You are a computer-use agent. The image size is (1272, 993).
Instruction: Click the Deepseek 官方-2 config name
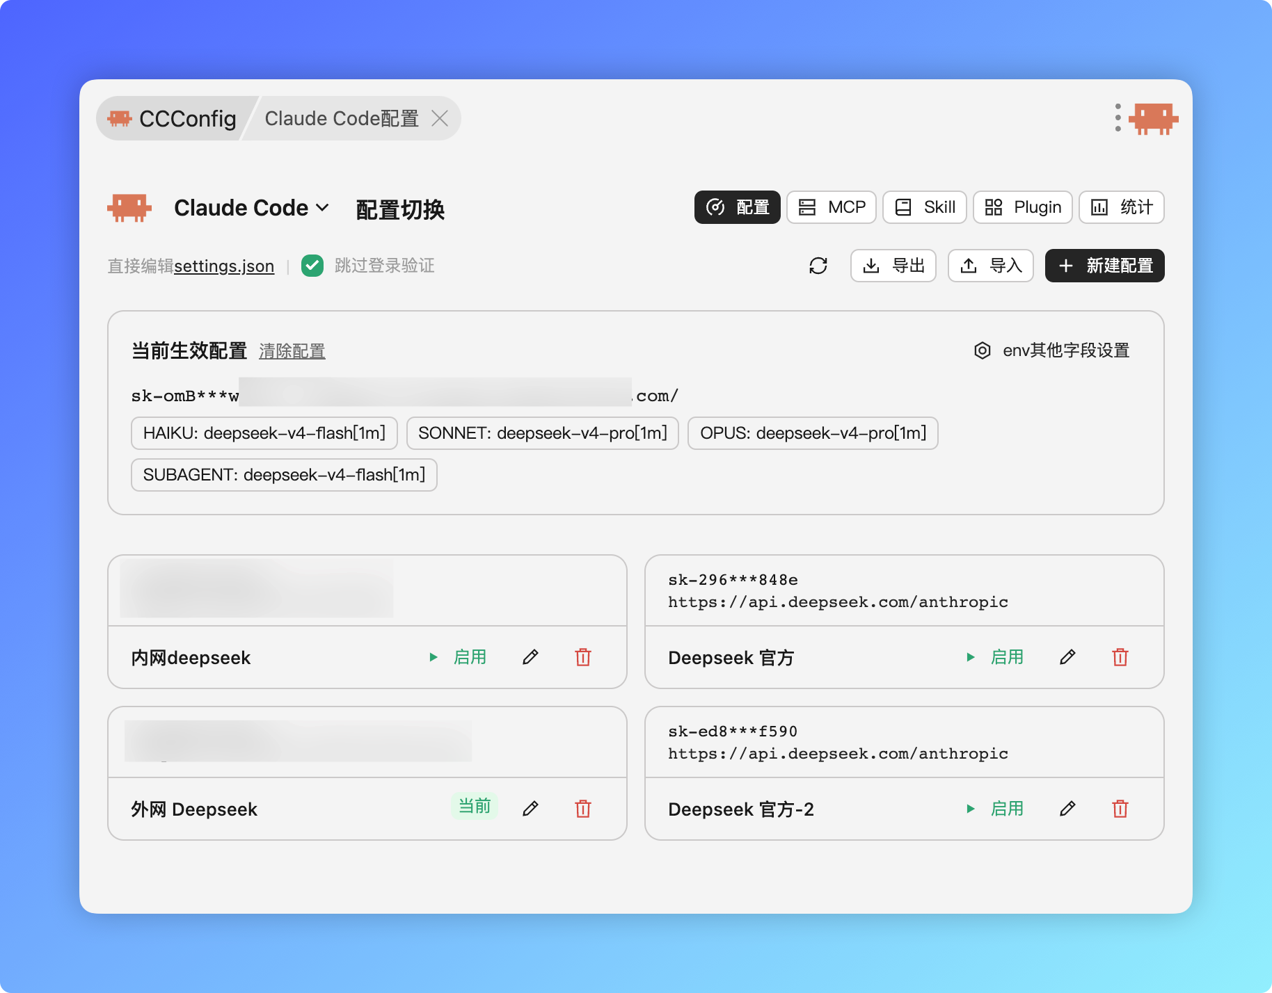[741, 809]
